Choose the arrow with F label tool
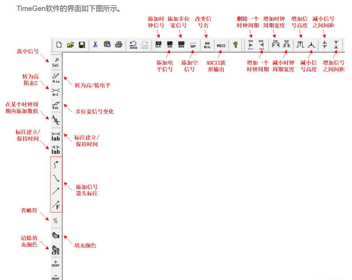The image size is (352, 280). (x=56, y=205)
